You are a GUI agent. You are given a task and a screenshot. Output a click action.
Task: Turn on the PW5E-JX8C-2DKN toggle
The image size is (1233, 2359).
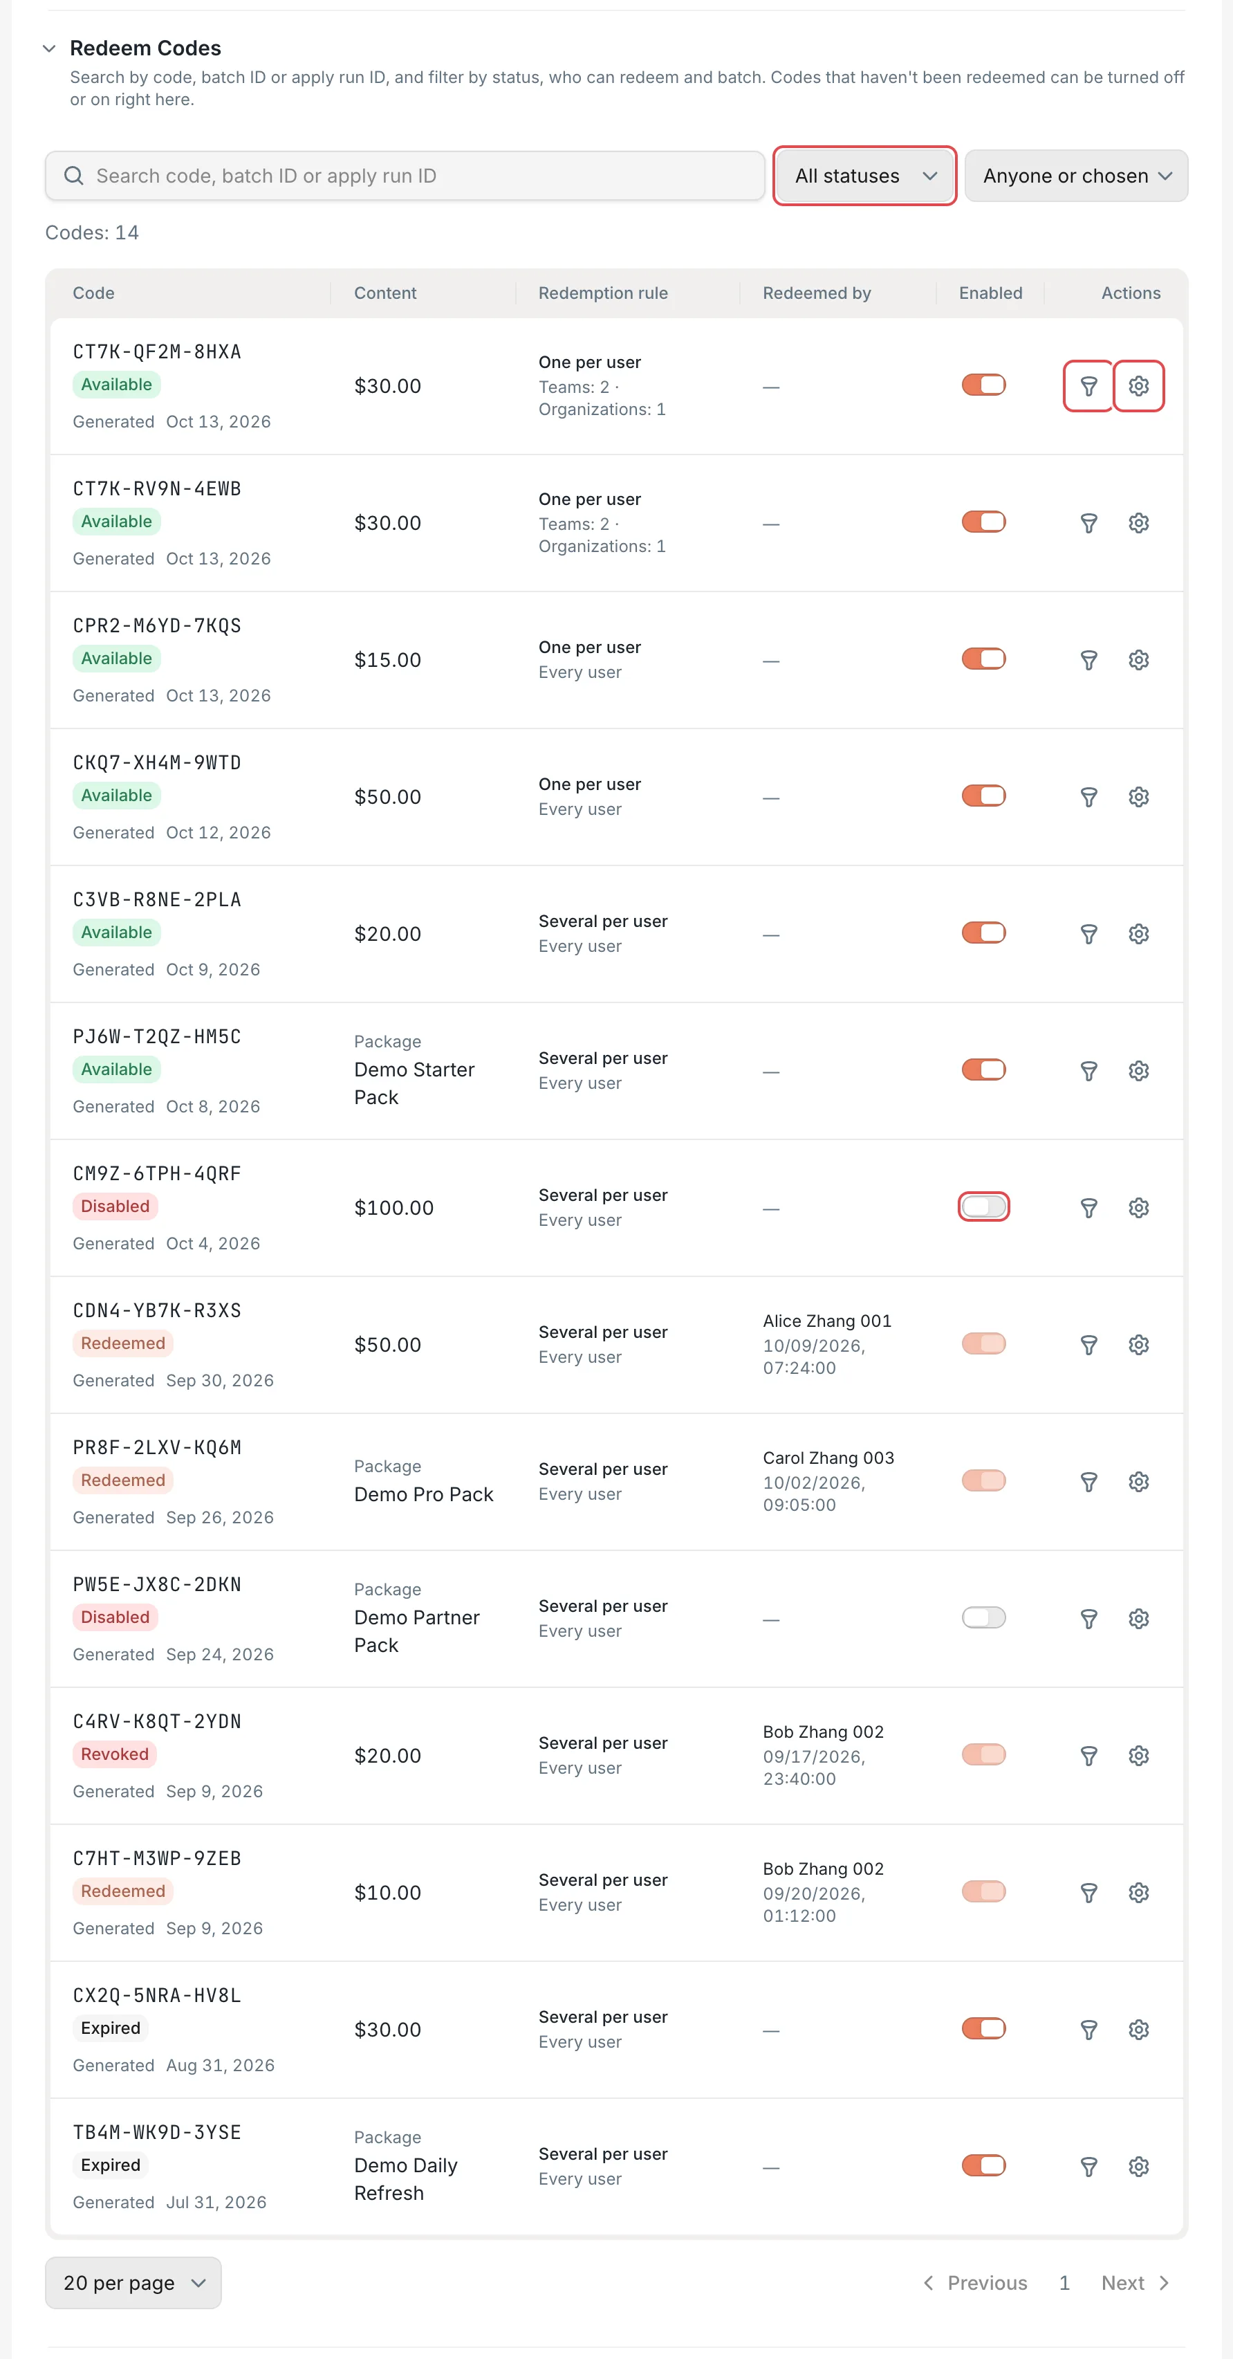pos(983,1617)
